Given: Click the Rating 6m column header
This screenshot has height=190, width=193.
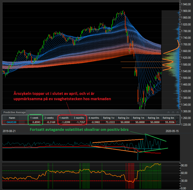Looking at the screenshot, I should (x=168, y=118).
